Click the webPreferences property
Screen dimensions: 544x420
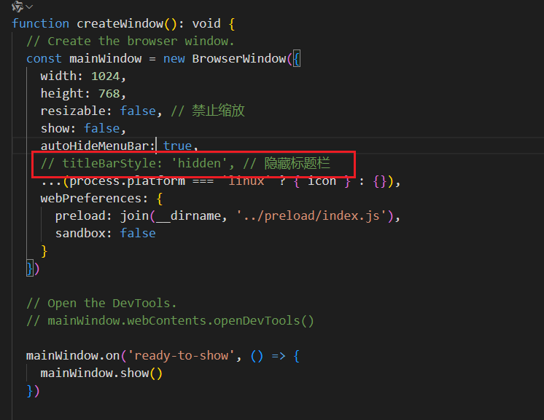[x=91, y=199]
